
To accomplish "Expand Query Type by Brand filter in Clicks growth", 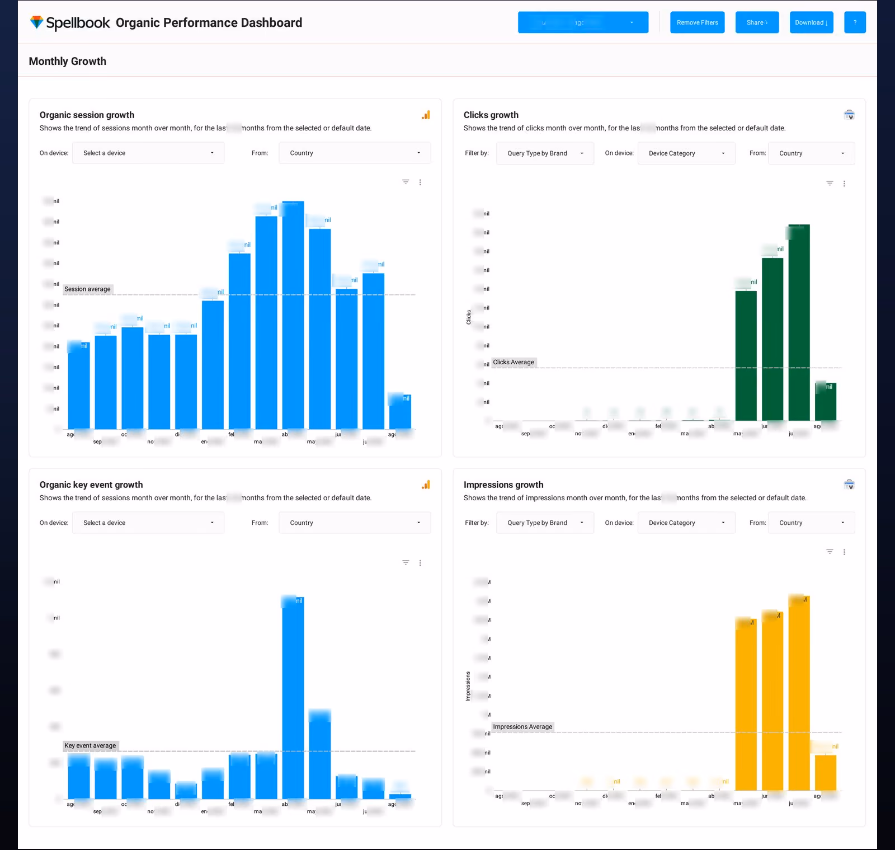I will pos(545,153).
